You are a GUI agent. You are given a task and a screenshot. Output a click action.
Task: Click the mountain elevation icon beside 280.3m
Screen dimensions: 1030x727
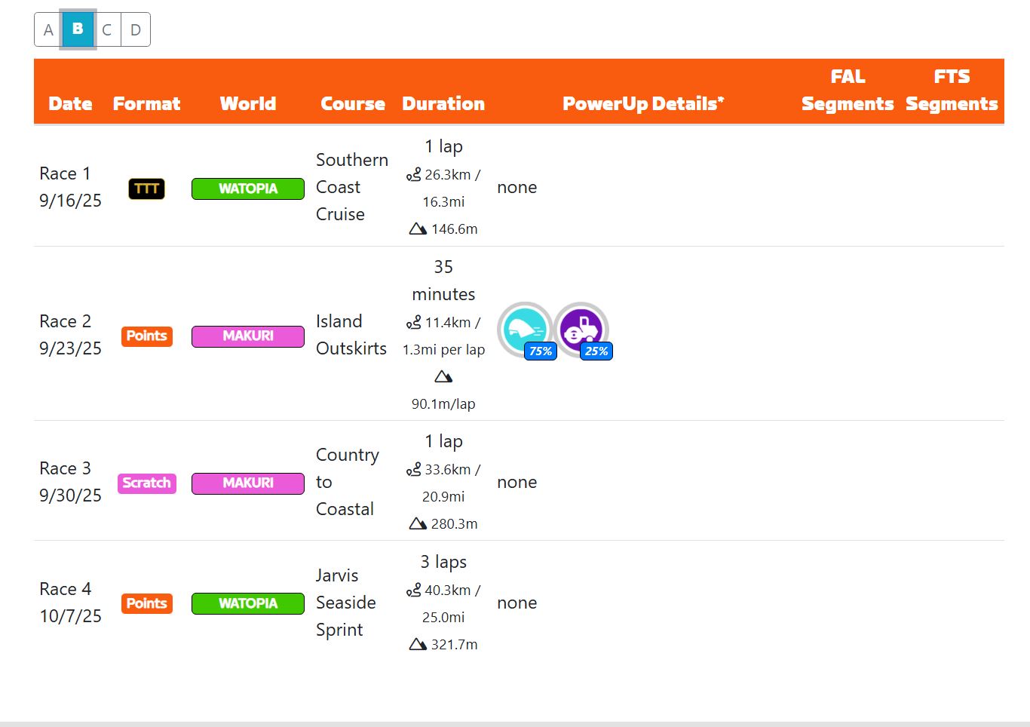(x=418, y=523)
